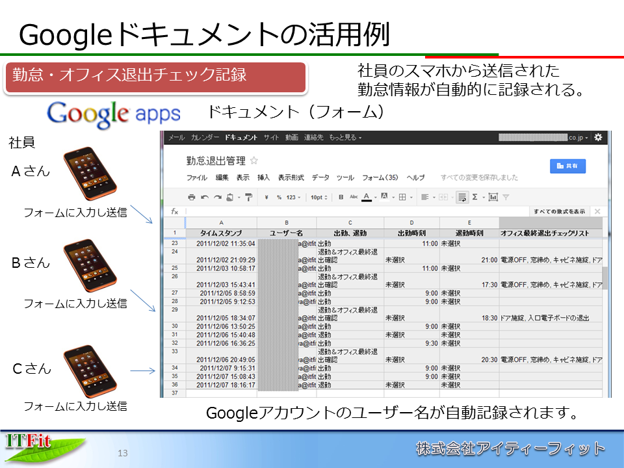624x468 pixels.
Task: Open the フォーム(35) menu
Action: pyautogui.click(x=380, y=177)
